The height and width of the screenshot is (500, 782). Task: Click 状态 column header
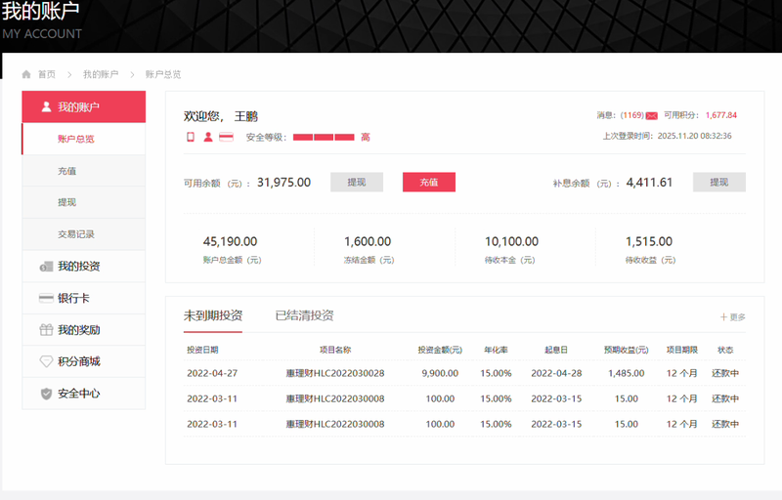point(725,350)
